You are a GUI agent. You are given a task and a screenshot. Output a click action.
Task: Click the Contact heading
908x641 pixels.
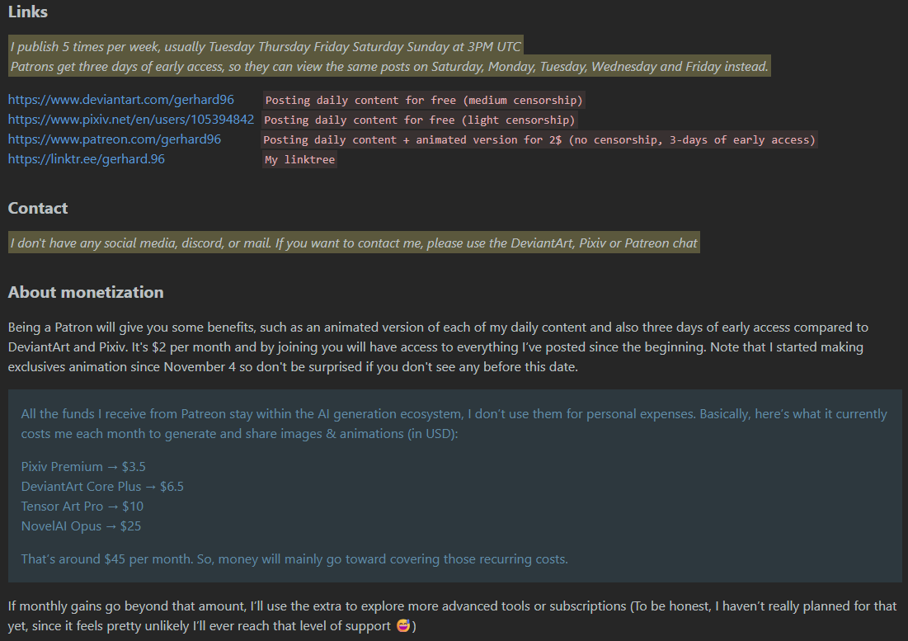tap(38, 208)
